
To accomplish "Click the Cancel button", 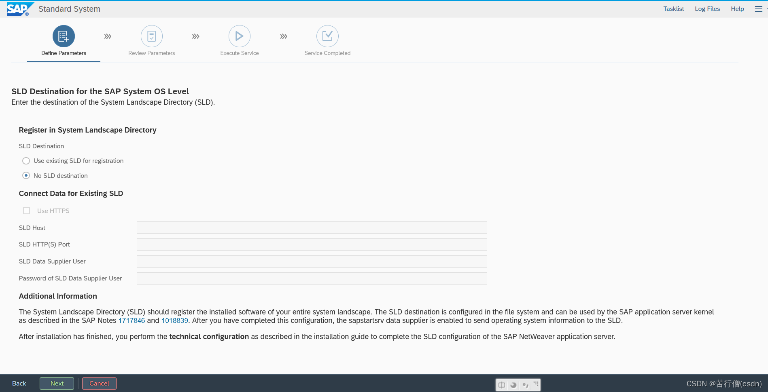I will pyautogui.click(x=99, y=384).
